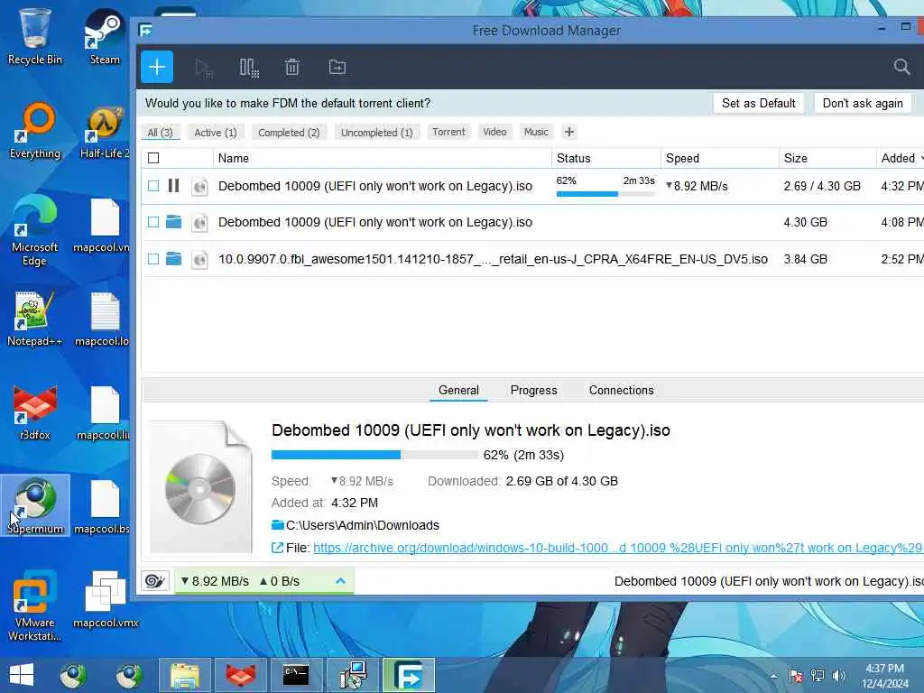Toggle snail mode icon in status bar

coord(155,581)
